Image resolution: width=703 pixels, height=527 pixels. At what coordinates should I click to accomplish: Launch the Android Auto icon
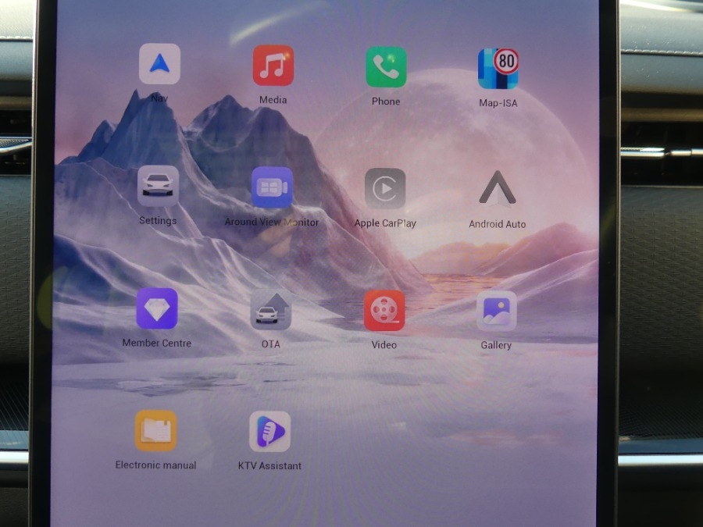click(498, 189)
